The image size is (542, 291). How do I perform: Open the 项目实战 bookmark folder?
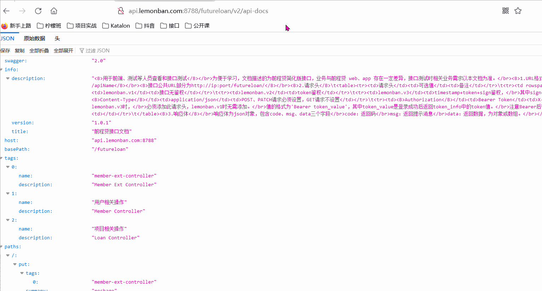coord(82,26)
